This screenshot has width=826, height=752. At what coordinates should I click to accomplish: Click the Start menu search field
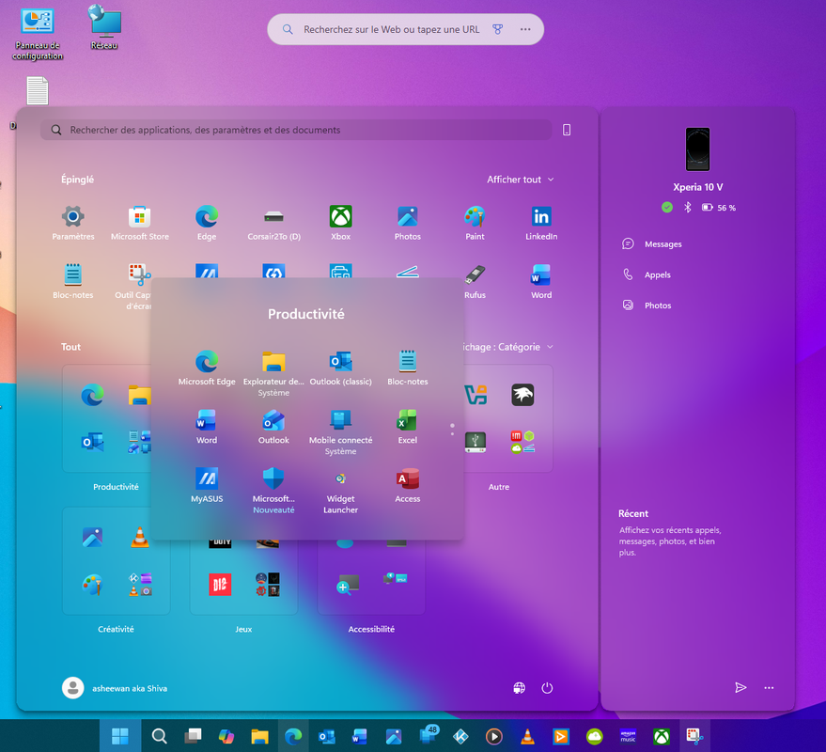point(296,130)
